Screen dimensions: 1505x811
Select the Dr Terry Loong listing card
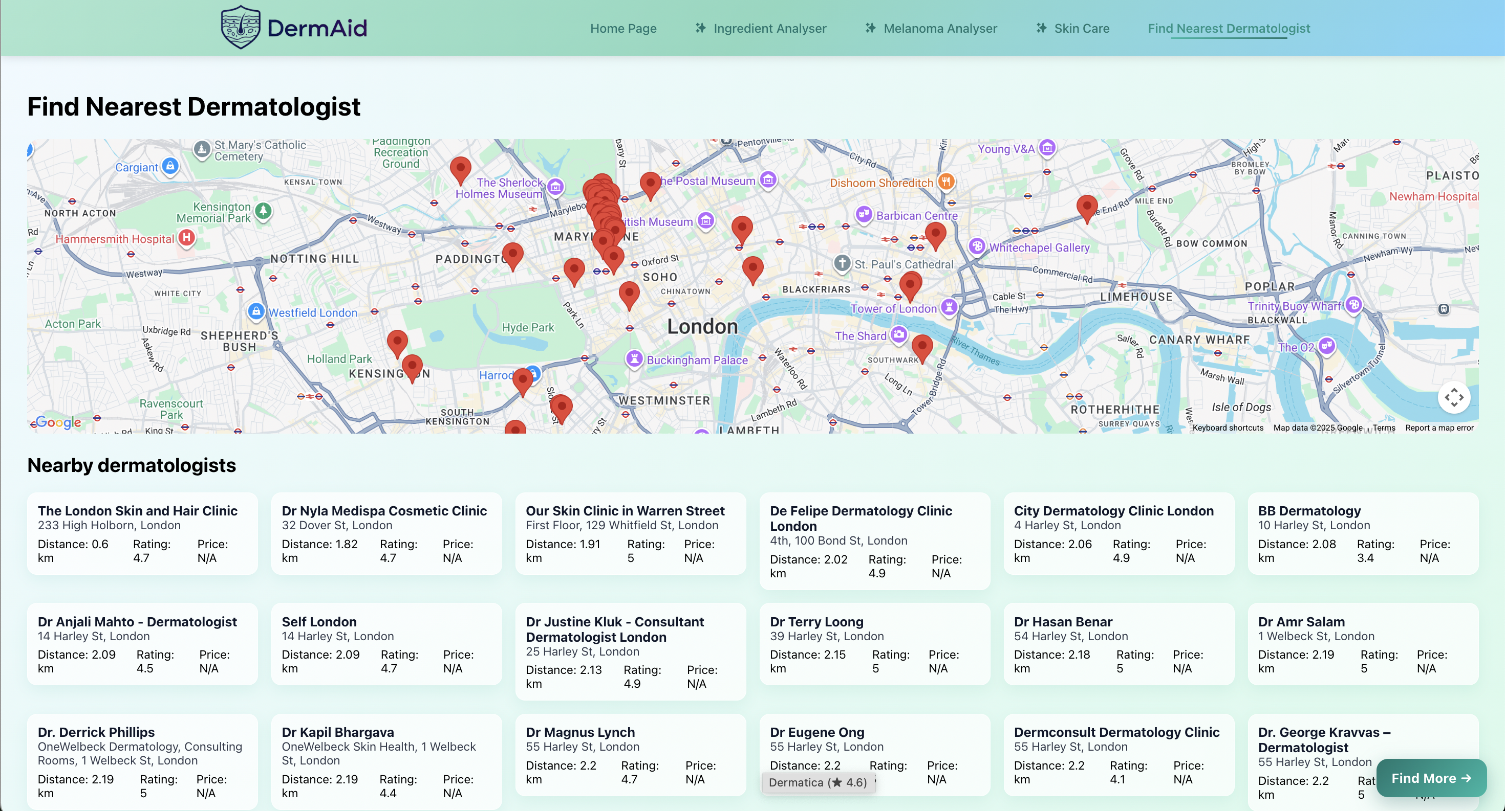click(874, 644)
